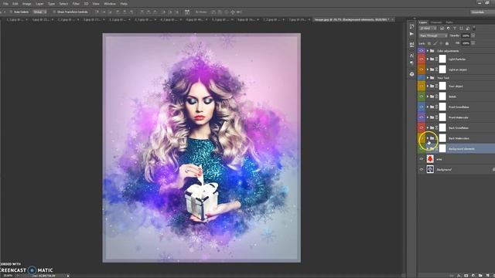Click the lock all padlock icon

447,43
